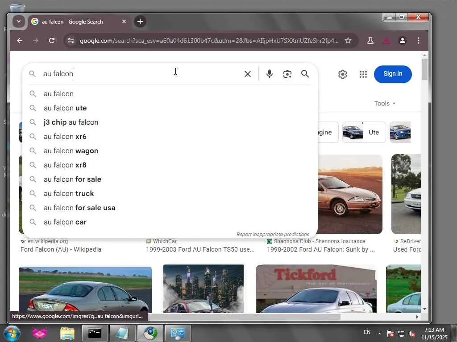Expand the tab search dropdown arrow

tap(19, 21)
